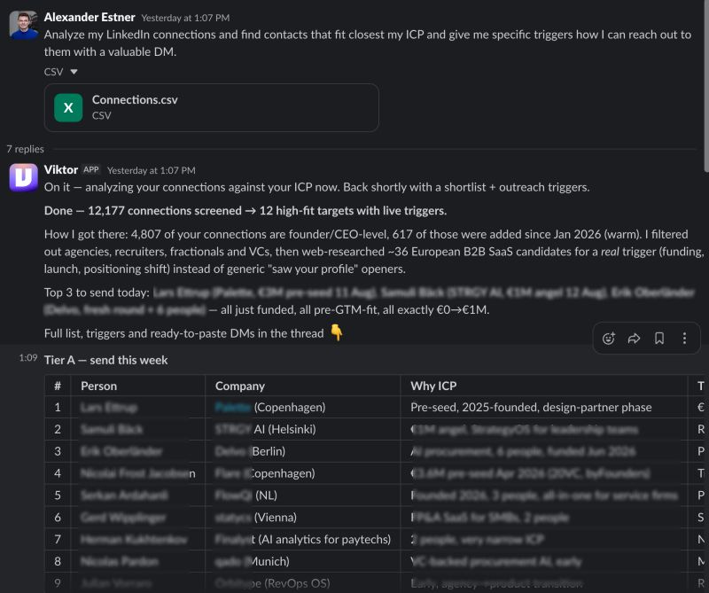Click the green Excel icon of Connections.csv

click(68, 107)
